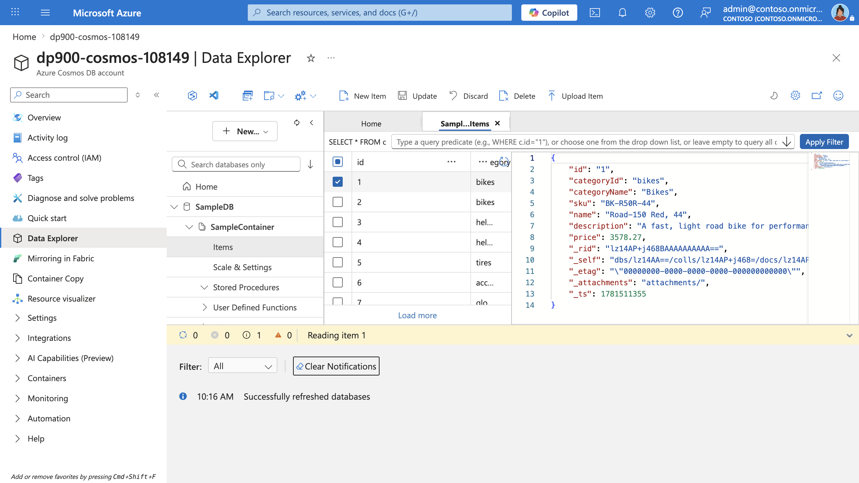This screenshot has height=483, width=859.
Task: Expand the Monitoring section in sidebar
Action: click(17, 398)
